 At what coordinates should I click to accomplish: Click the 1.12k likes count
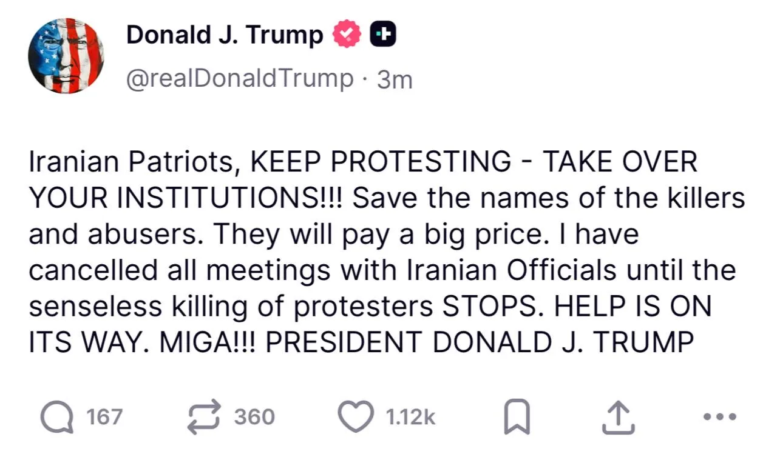(410, 418)
